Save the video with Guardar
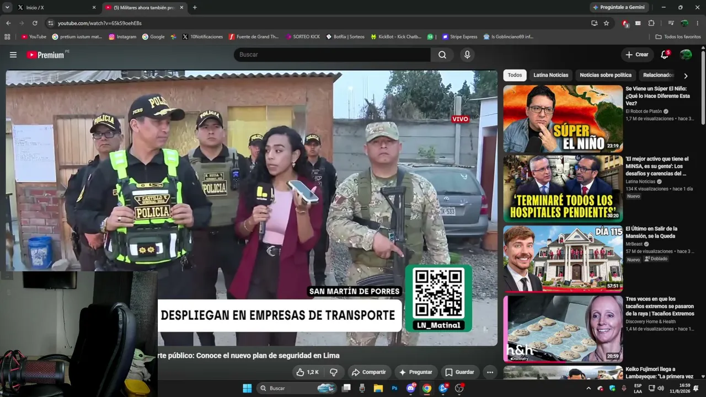Image resolution: width=706 pixels, height=397 pixels. tap(459, 372)
